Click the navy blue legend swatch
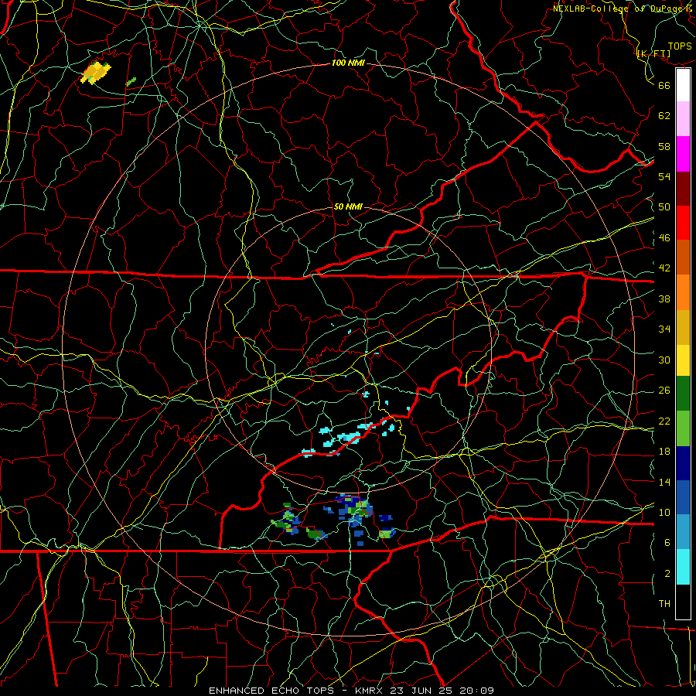 [683, 463]
